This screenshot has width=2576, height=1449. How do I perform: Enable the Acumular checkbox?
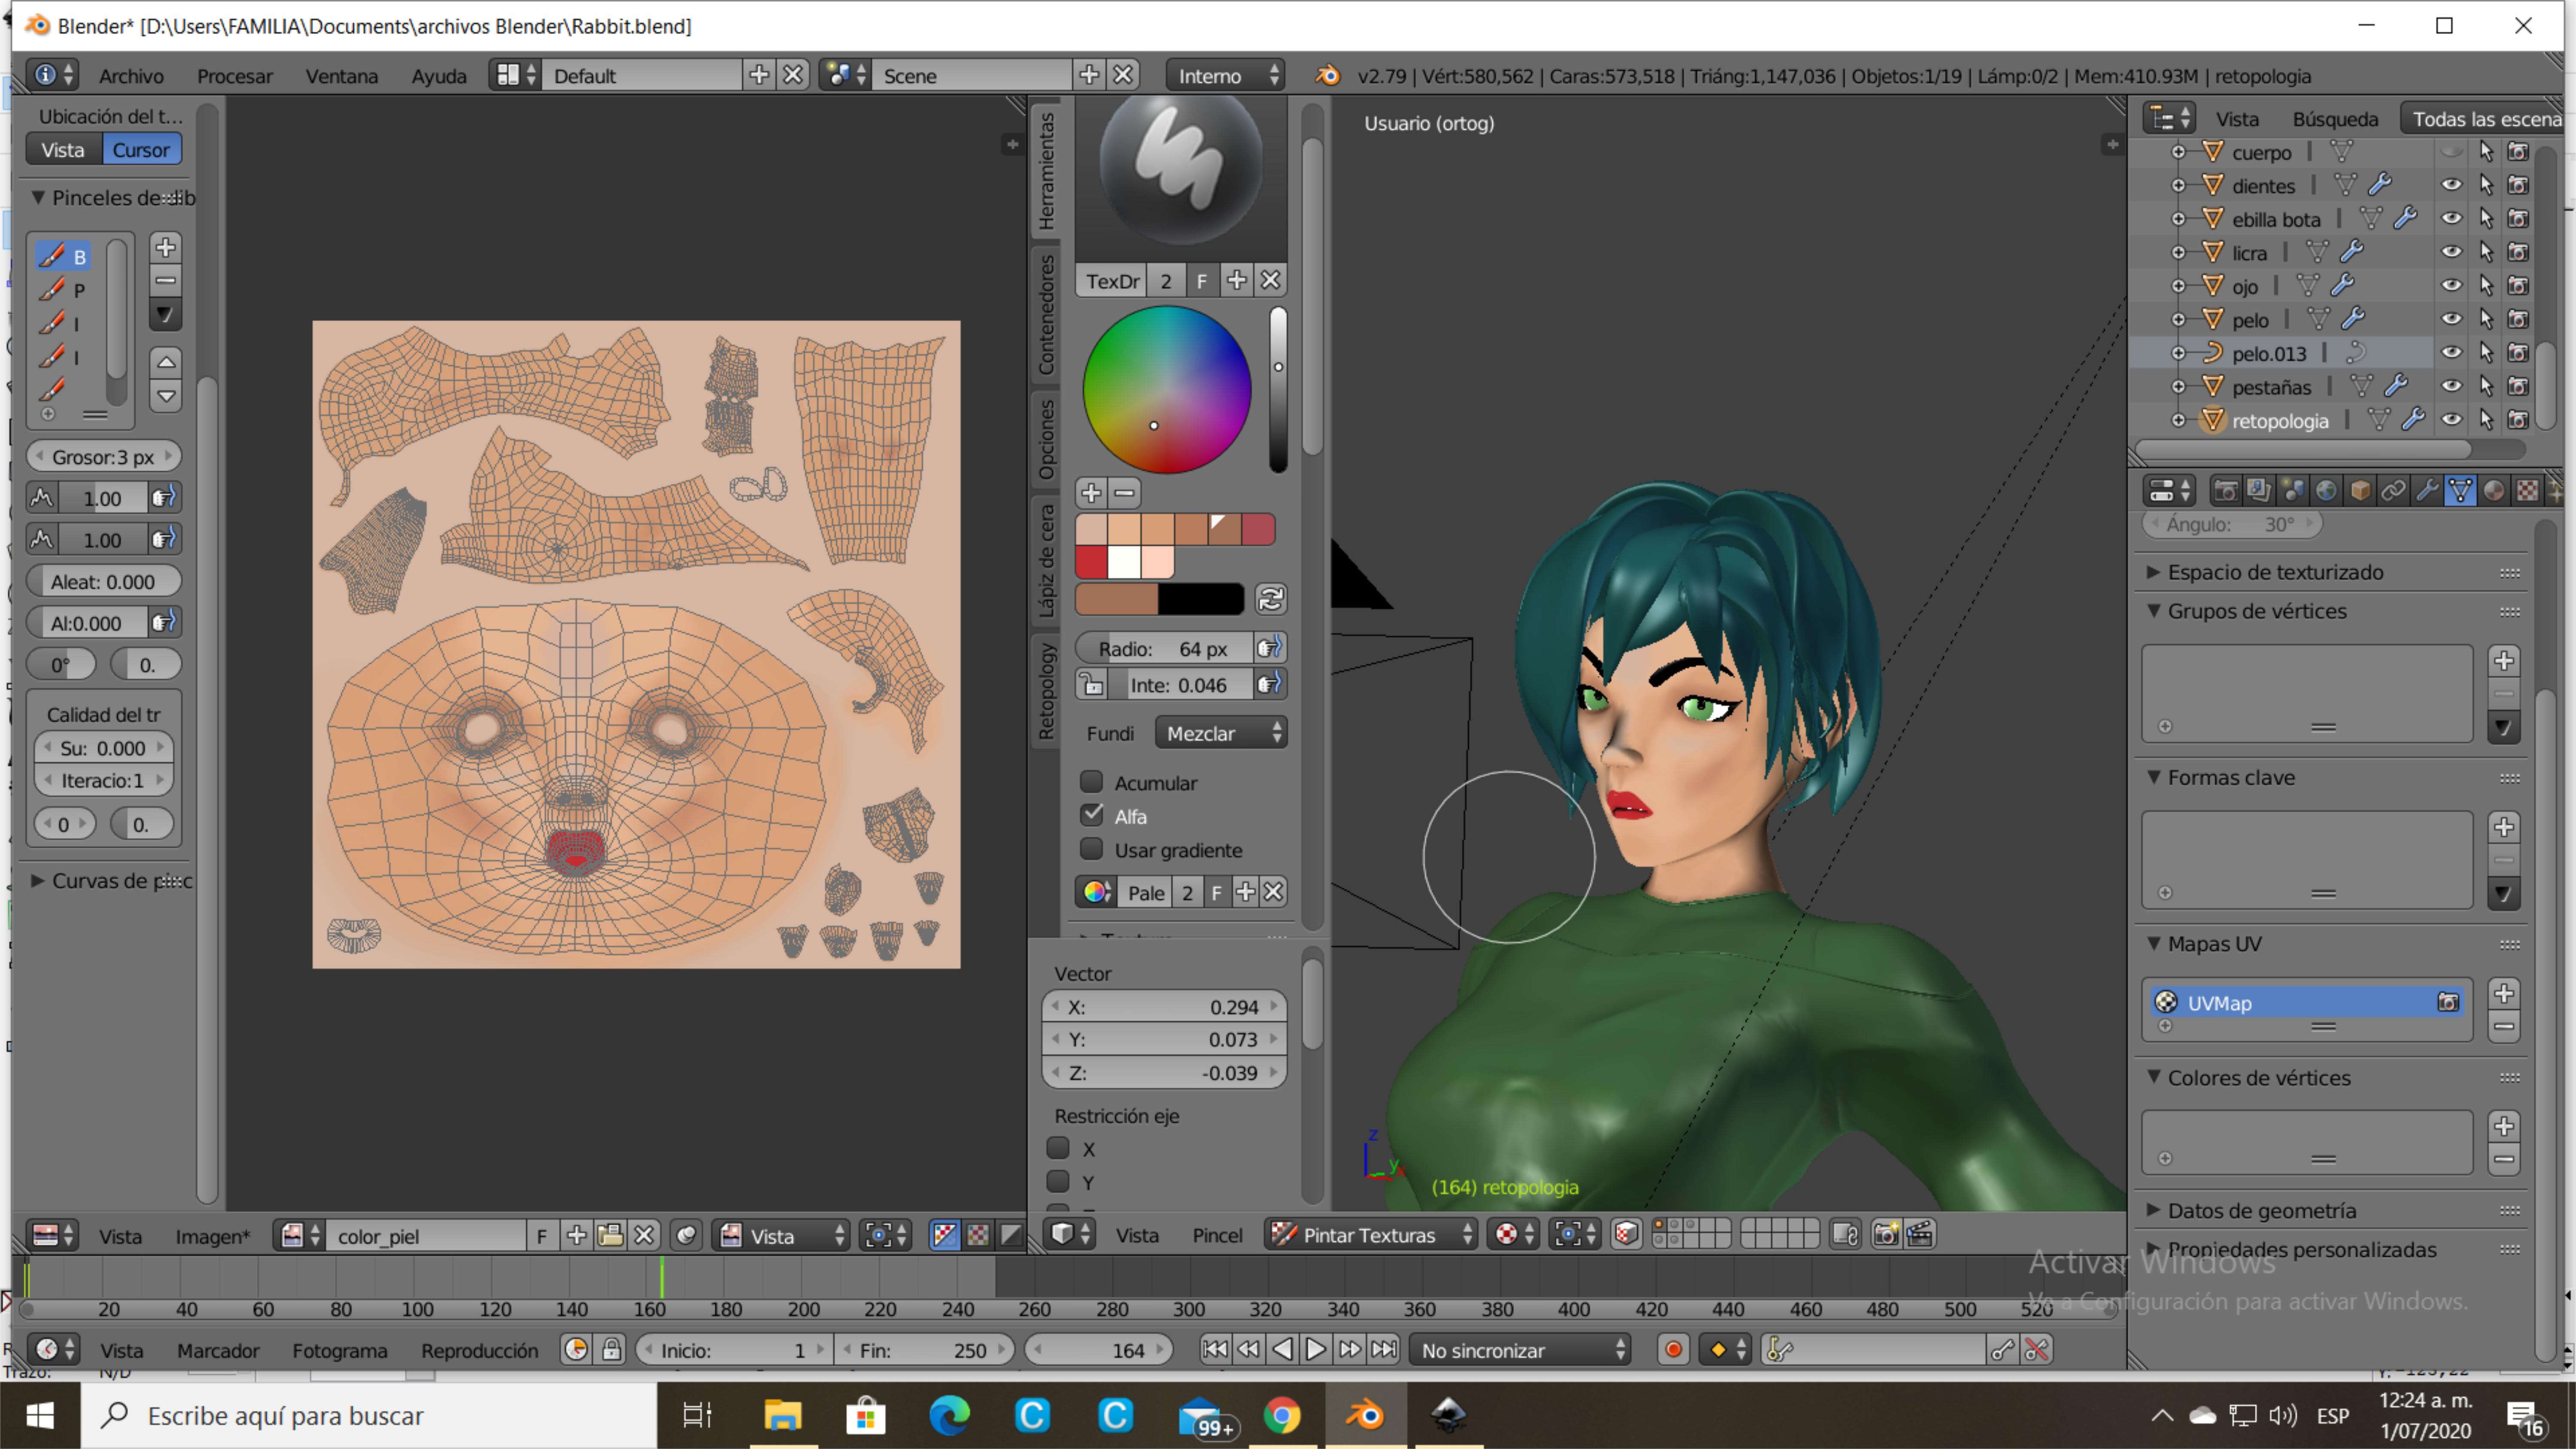[x=1092, y=782]
